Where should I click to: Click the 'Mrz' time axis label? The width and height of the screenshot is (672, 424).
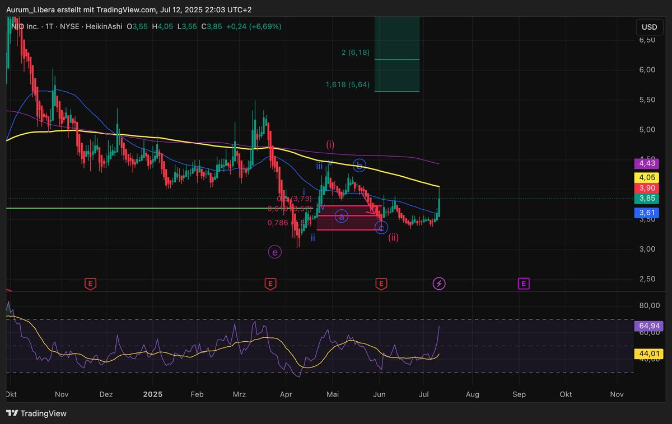[x=240, y=394]
